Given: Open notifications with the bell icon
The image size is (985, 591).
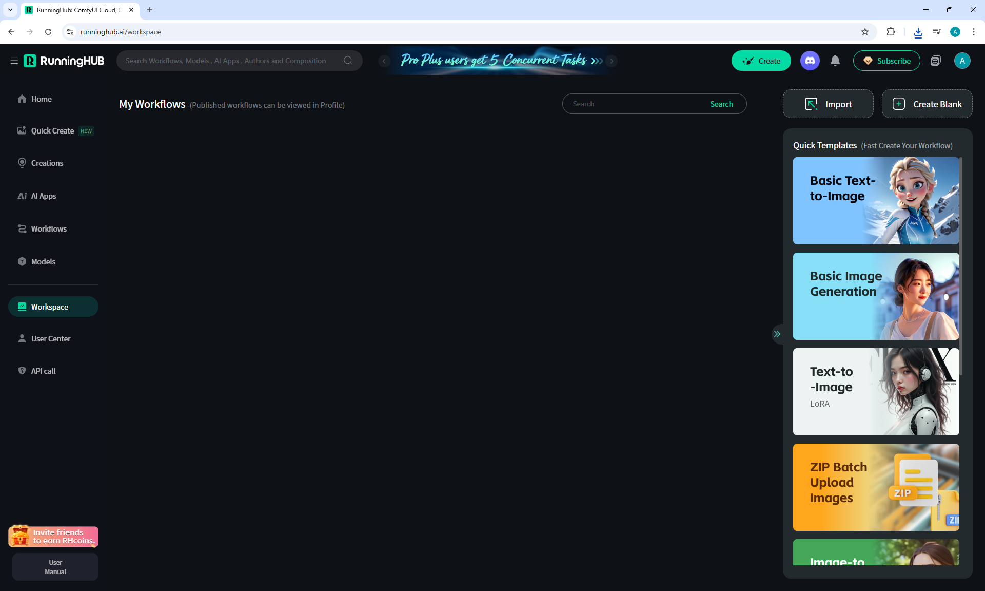Looking at the screenshot, I should (835, 61).
